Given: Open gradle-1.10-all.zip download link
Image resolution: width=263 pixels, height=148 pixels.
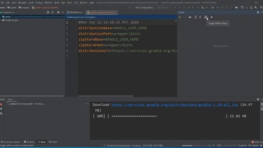Looking at the screenshot, I should click(175, 105).
